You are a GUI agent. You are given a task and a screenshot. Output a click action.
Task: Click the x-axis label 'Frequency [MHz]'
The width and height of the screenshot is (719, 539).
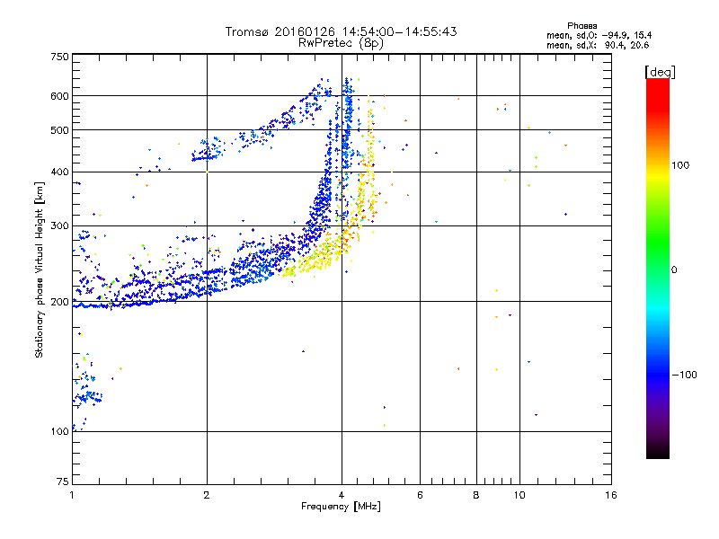[x=341, y=507]
